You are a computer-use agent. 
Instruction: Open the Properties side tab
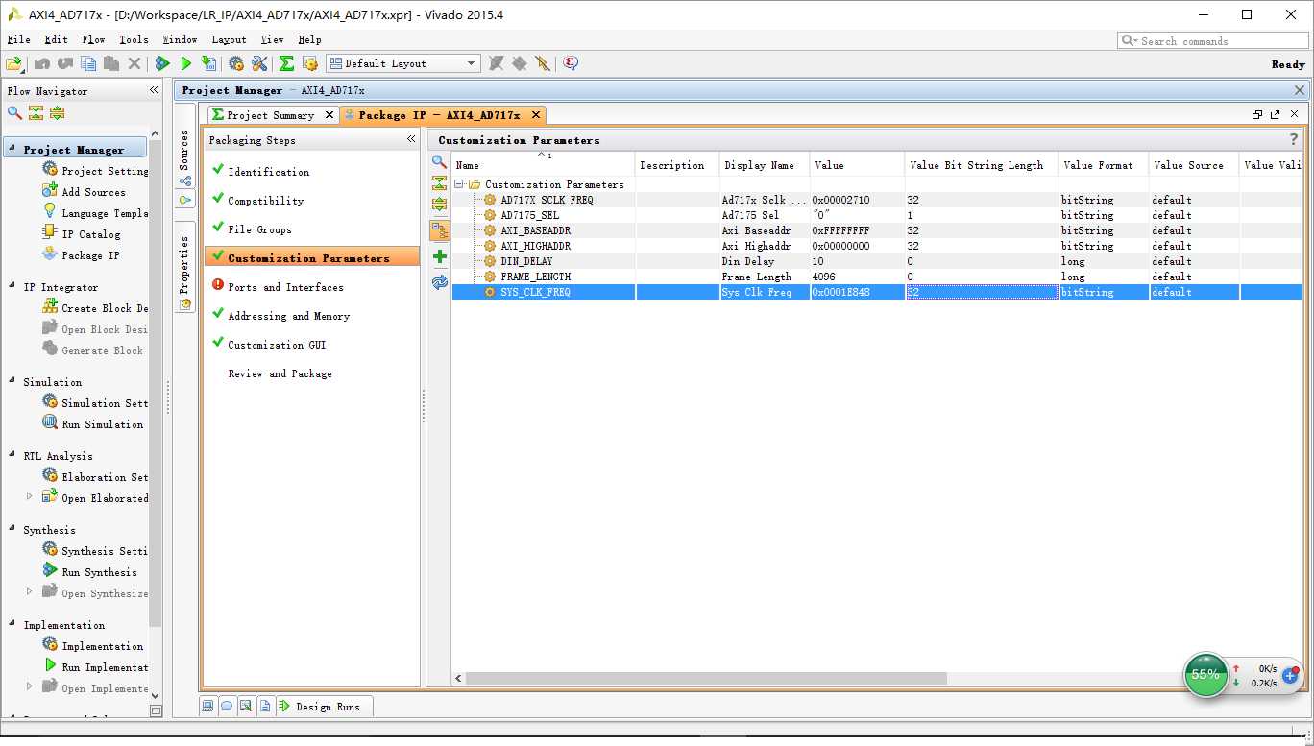point(184,268)
